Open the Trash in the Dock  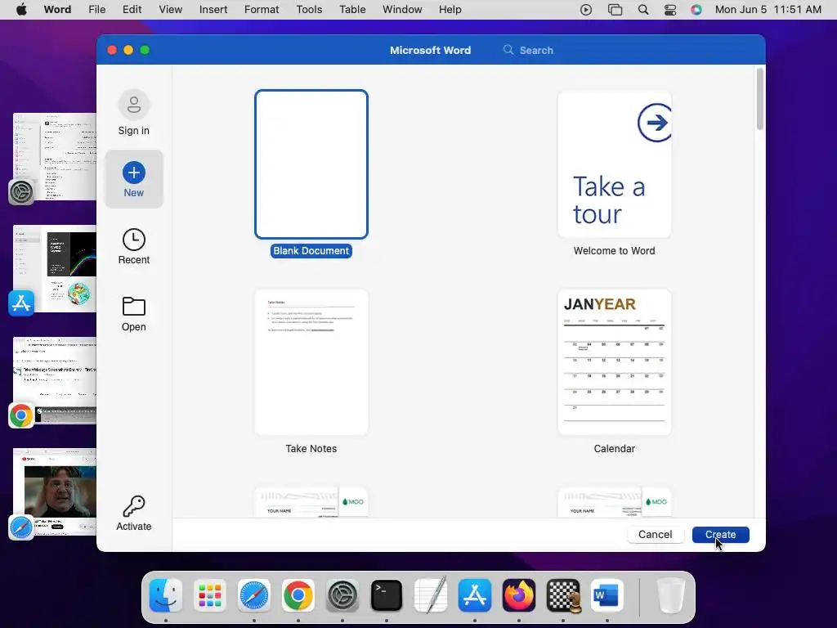[671, 595]
